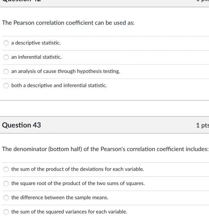The width and height of the screenshot is (209, 224).
Task: Choose radio 'square root of the product' option
Action: [6, 184]
